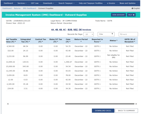Click the 0.03 integrated tax cell
141x114 pixels.
pyautogui.click(x=26, y=80)
